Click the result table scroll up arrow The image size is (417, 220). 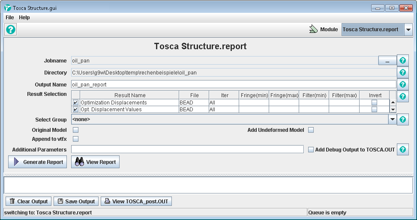[x=393, y=103]
